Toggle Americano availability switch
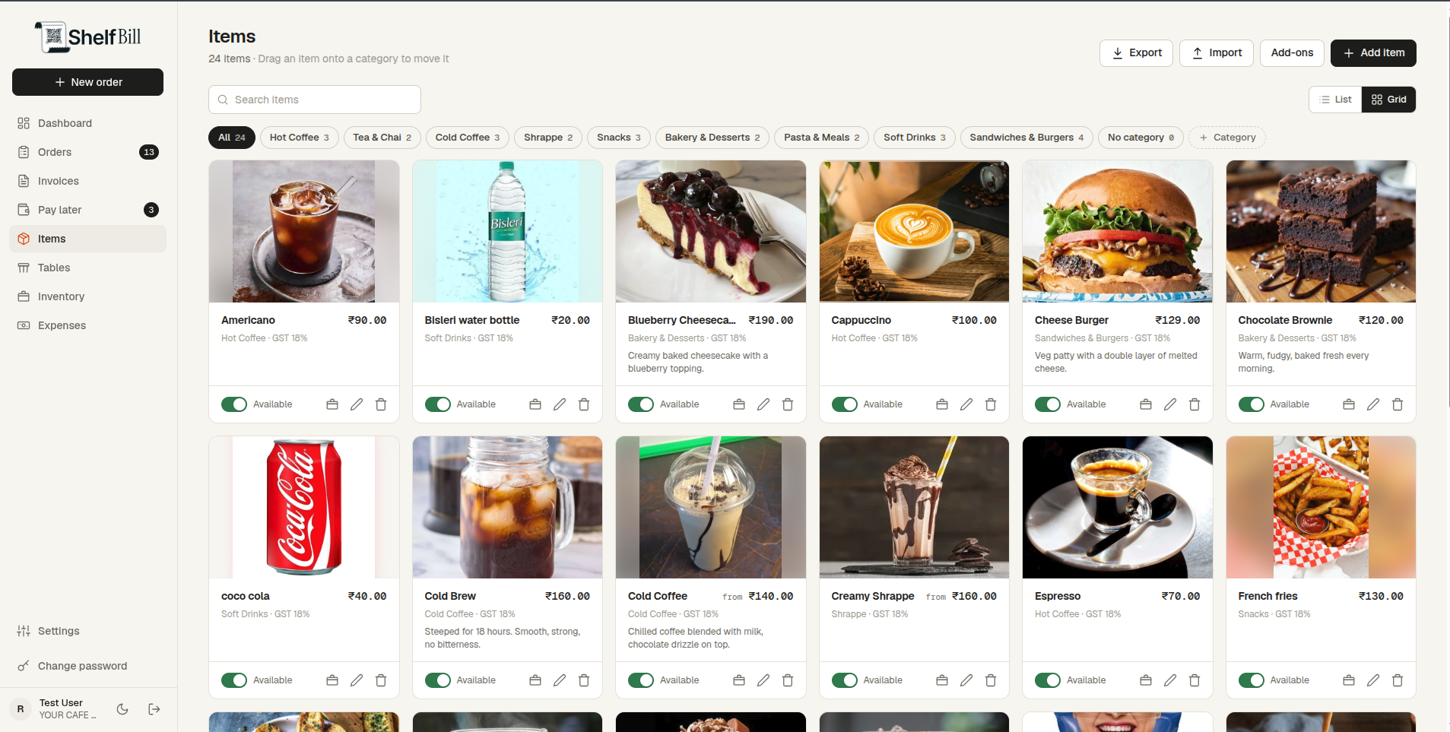The image size is (1450, 732). coord(234,404)
